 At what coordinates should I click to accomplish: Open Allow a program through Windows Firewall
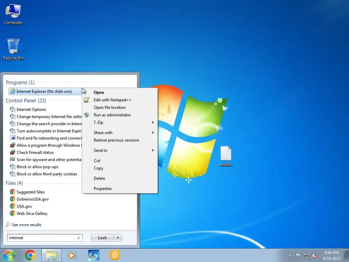coord(46,145)
